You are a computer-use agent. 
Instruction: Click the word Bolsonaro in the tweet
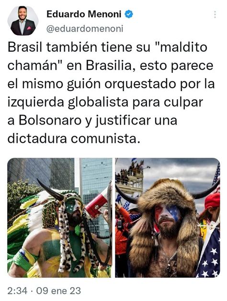50,120
